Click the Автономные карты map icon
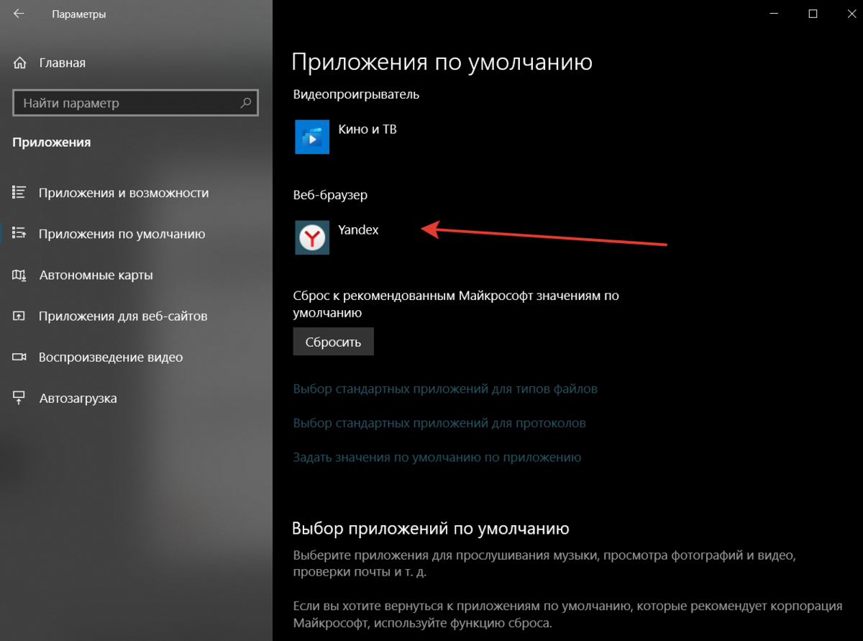863x641 pixels. tap(19, 275)
